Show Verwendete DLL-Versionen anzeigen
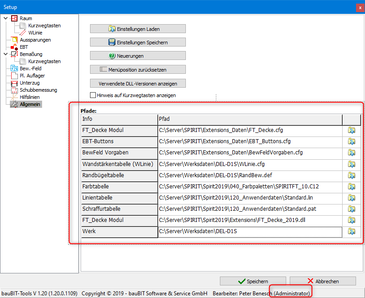 tap(138, 84)
